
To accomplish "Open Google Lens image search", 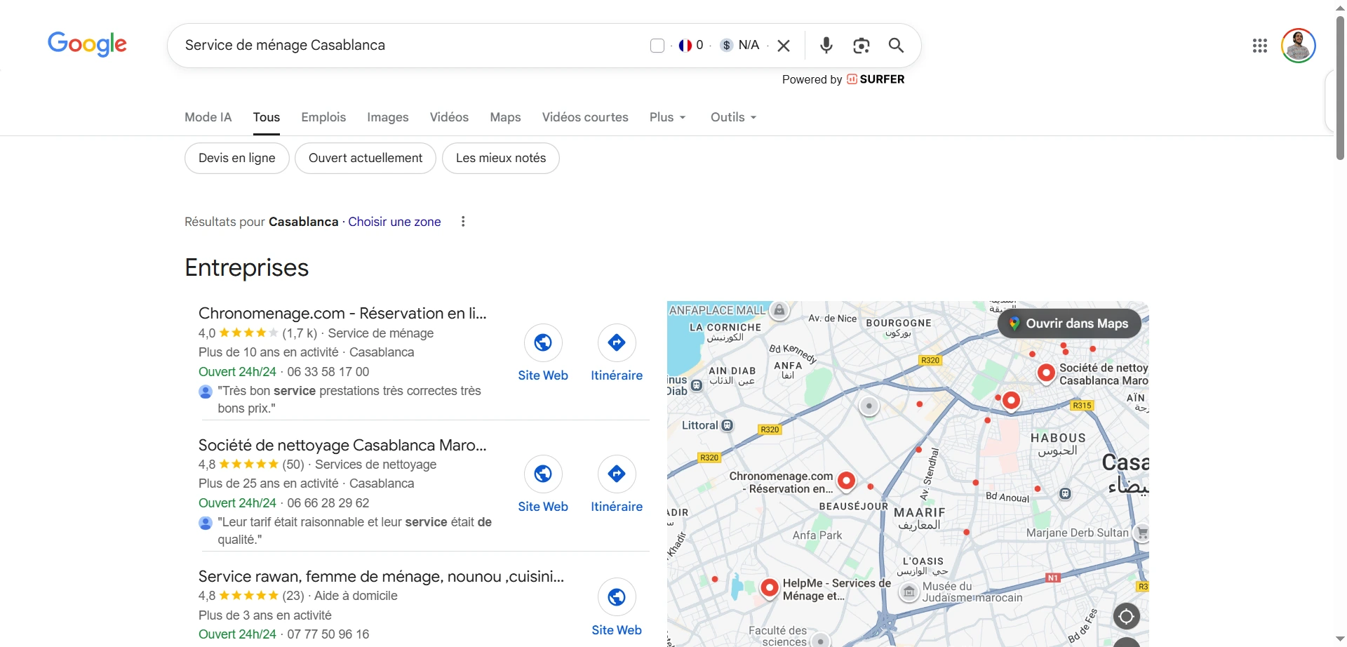I will (x=861, y=46).
